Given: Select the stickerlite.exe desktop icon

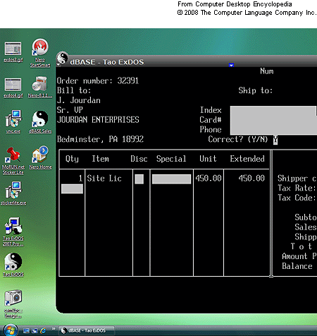Looking at the screenshot, I should (13, 193).
